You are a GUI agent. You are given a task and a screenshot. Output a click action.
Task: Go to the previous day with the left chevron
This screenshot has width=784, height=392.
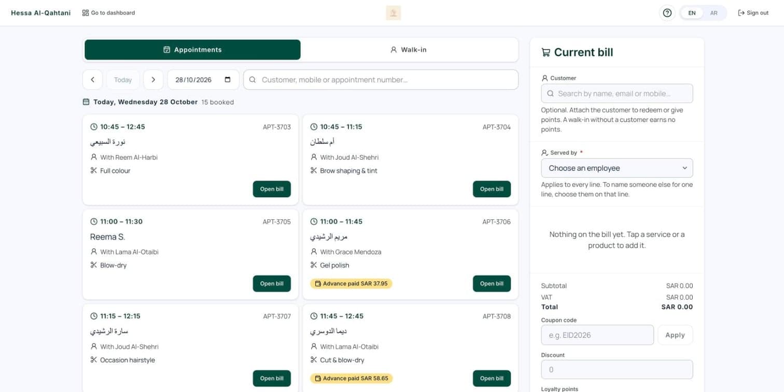[x=92, y=80]
